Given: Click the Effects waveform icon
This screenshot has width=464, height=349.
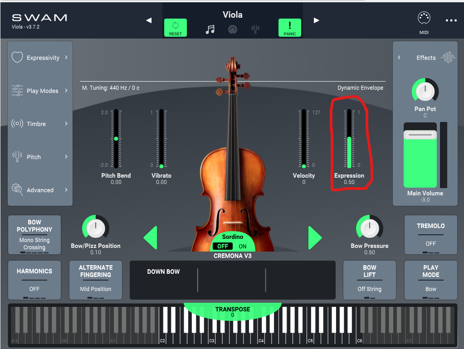Looking at the screenshot, I should (x=448, y=58).
